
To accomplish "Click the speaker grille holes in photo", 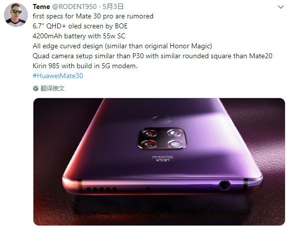I will tap(102, 189).
